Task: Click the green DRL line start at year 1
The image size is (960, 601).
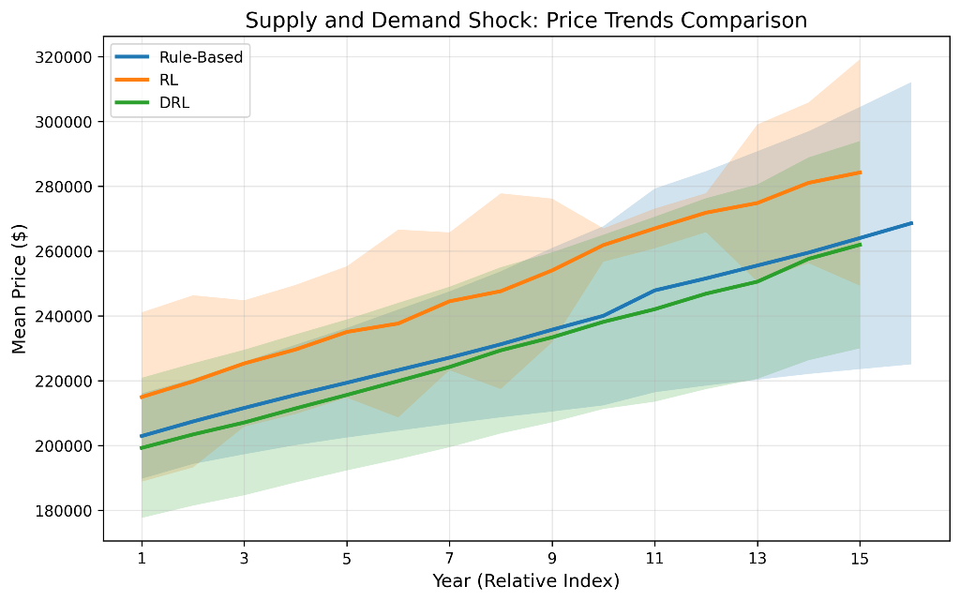Action: pos(142,448)
